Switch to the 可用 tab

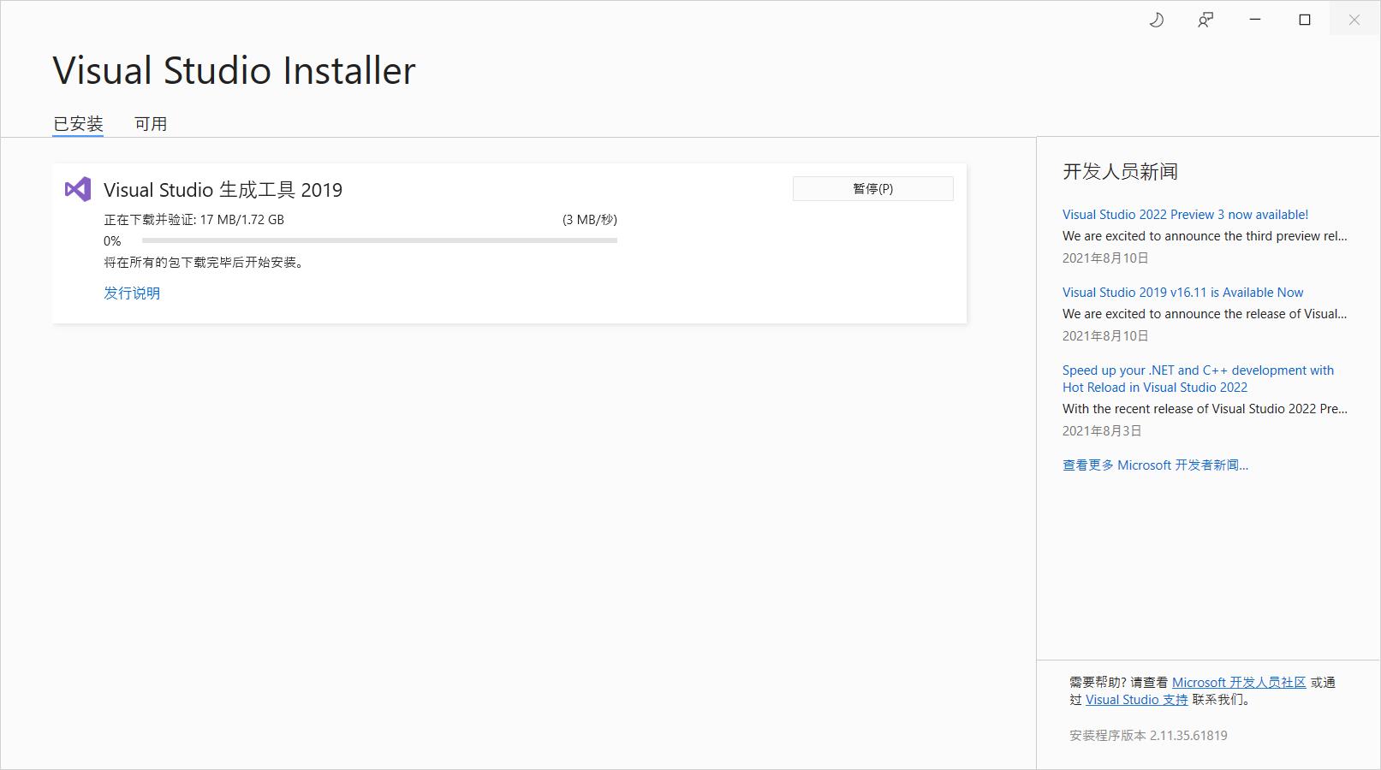[151, 124]
